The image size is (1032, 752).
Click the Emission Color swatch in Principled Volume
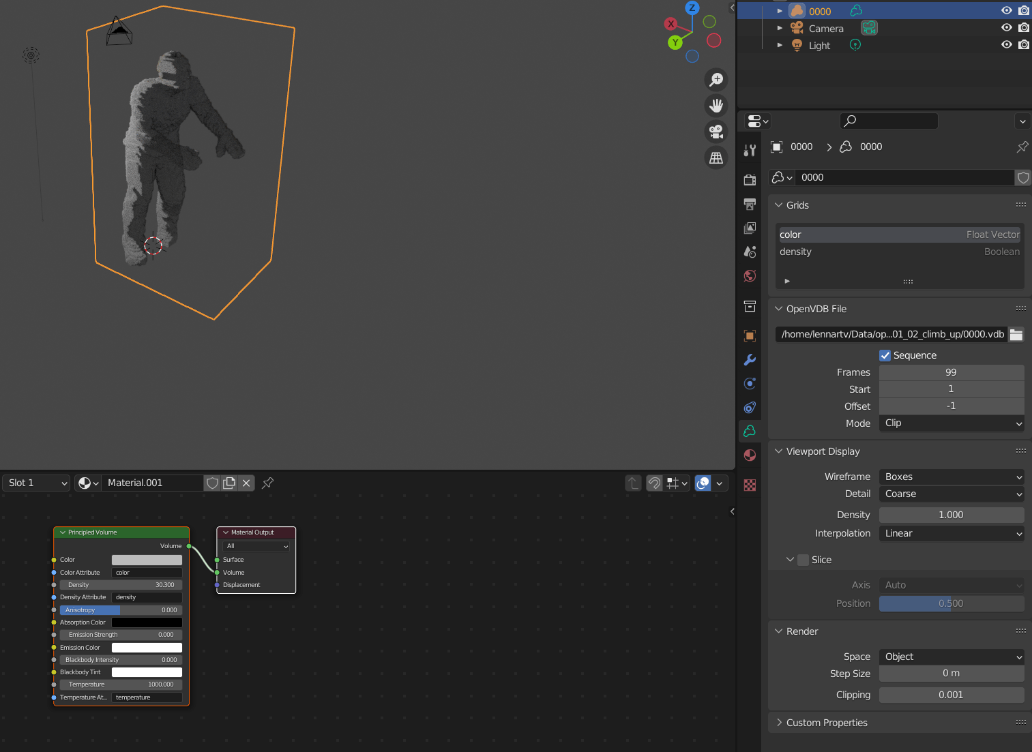tap(146, 647)
